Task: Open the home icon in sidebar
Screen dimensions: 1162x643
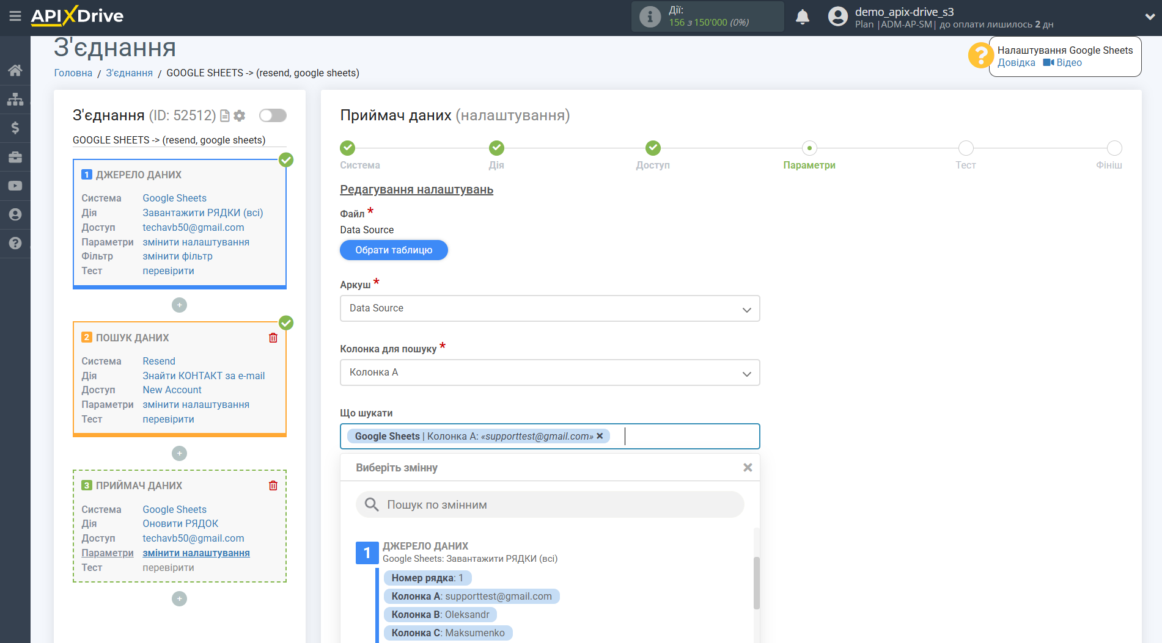Action: pyautogui.click(x=15, y=70)
